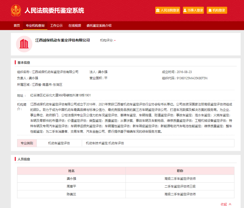The image size is (244, 208).
Task: Click the 组织名称 field value
Action: point(55,72)
